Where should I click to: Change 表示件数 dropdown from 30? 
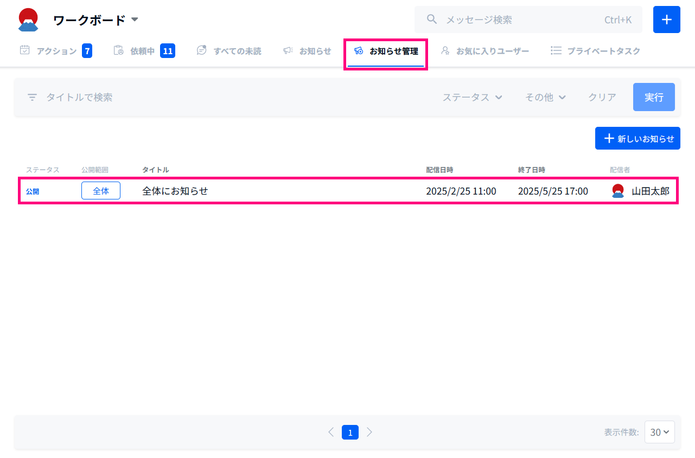coord(659,432)
